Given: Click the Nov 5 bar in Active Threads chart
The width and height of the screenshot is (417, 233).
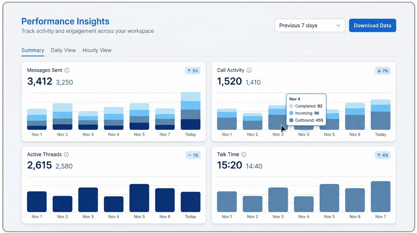Looking at the screenshot, I should [139, 198].
